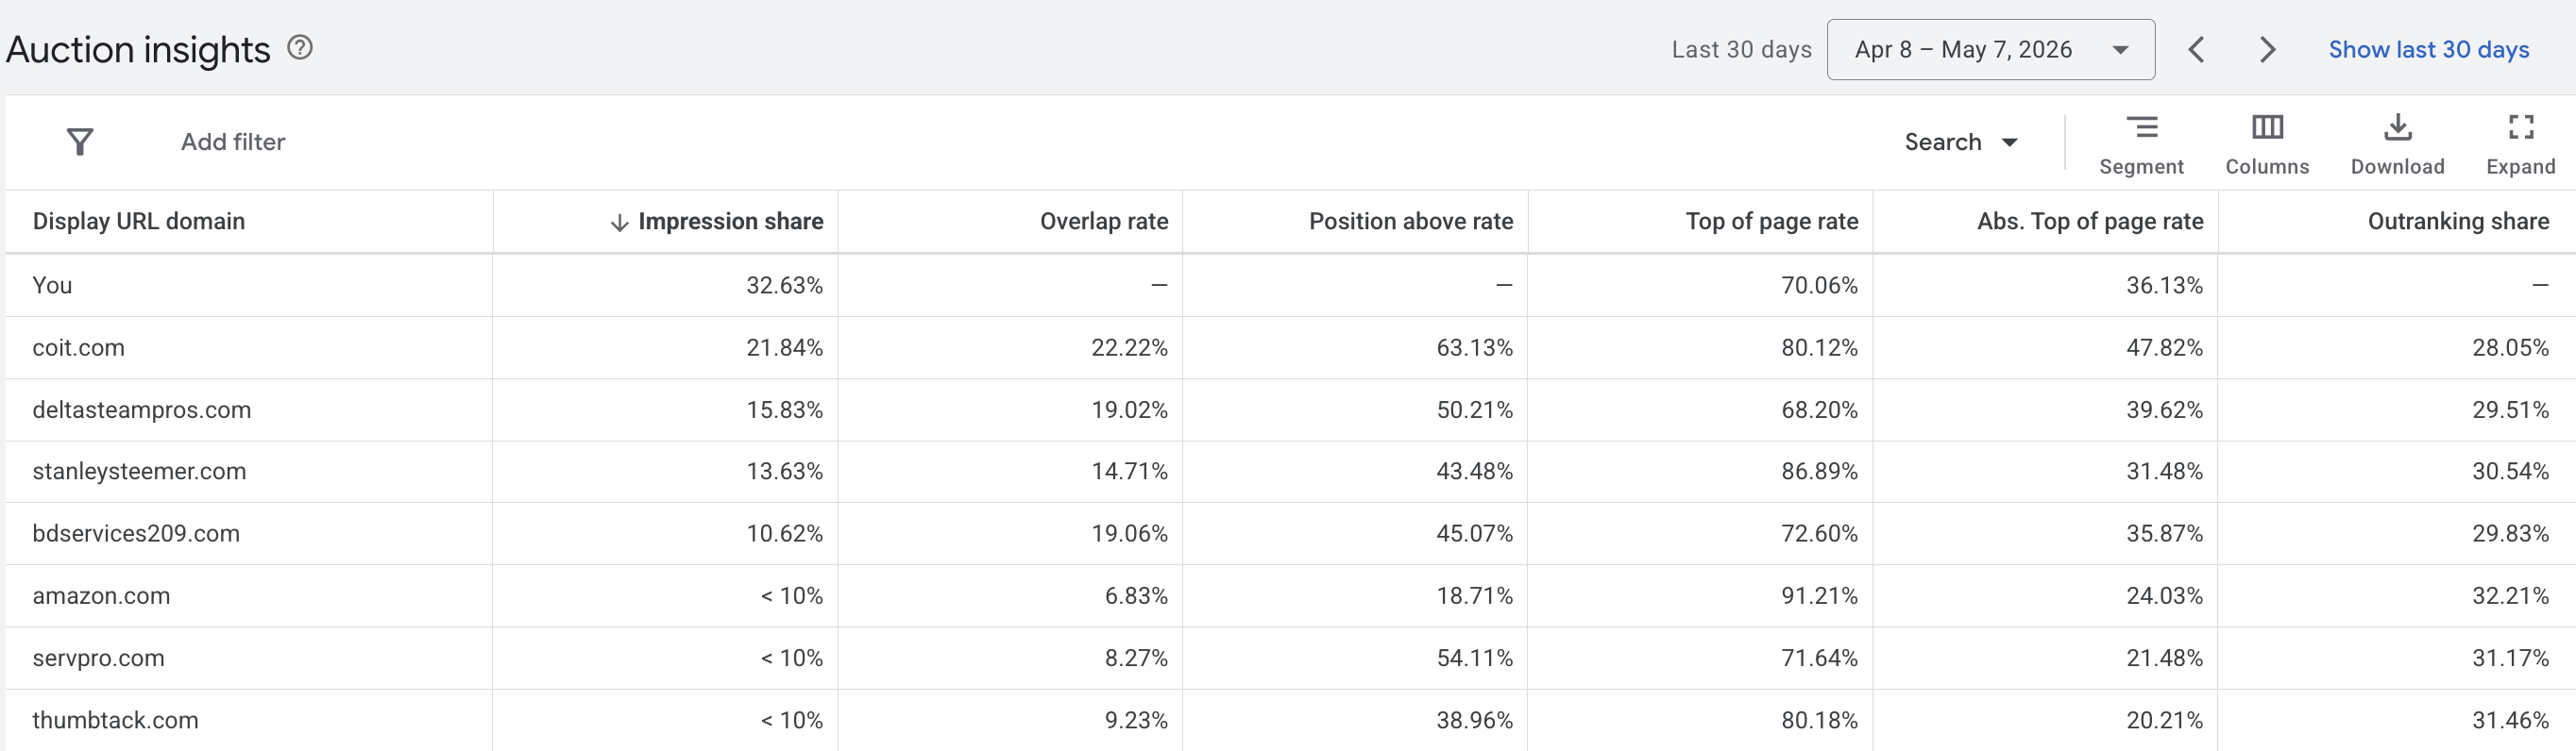Click Show last 30 days link
Image resolution: width=2576 pixels, height=751 pixels.
point(2428,50)
